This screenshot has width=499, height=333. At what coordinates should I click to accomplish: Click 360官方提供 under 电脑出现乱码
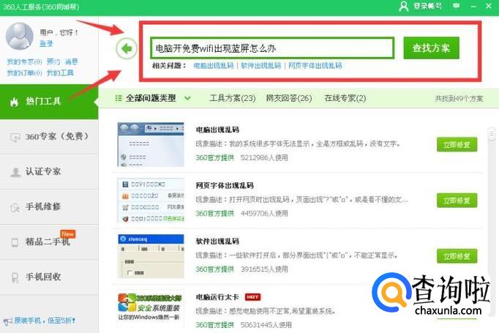click(215, 157)
